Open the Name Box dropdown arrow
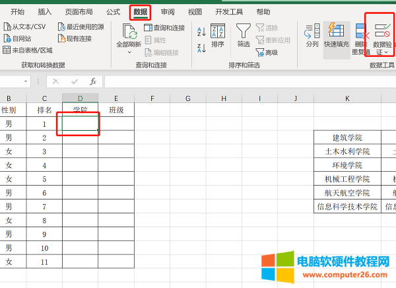The image size is (396, 288). click(x=26, y=81)
